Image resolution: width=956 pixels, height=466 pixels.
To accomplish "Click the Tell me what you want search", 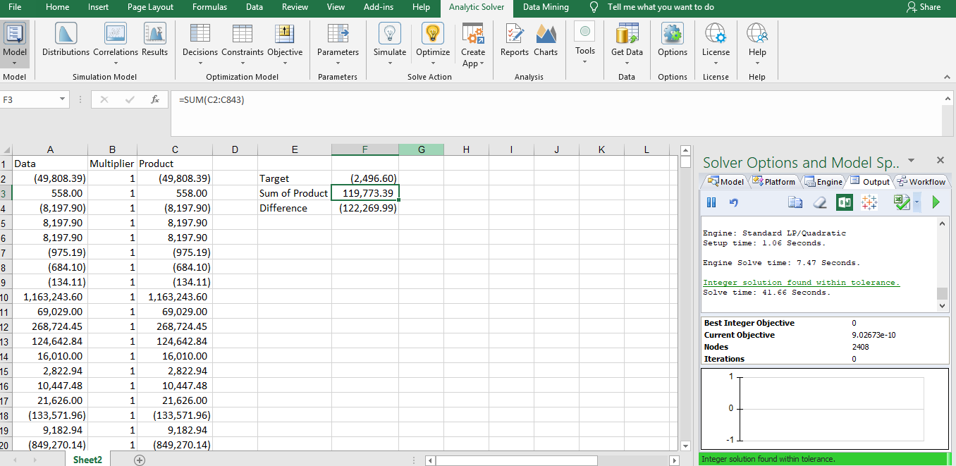I will point(652,7).
